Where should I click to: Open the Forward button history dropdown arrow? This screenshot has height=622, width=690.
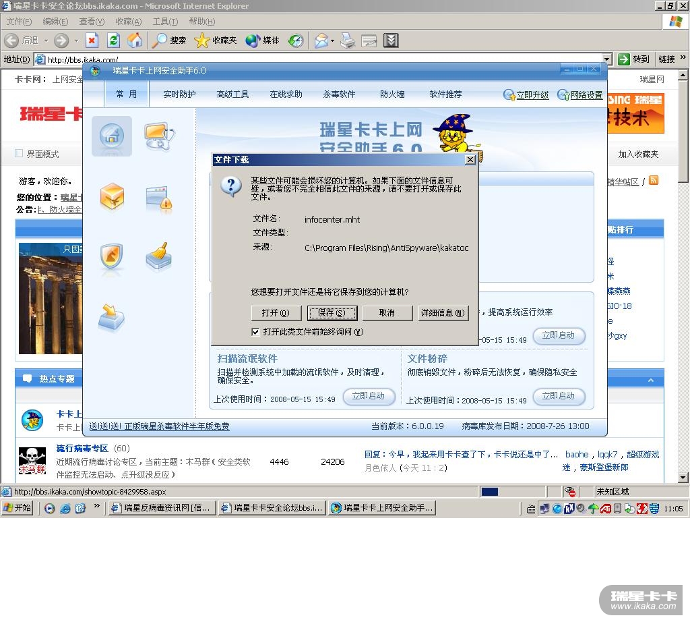coord(76,40)
